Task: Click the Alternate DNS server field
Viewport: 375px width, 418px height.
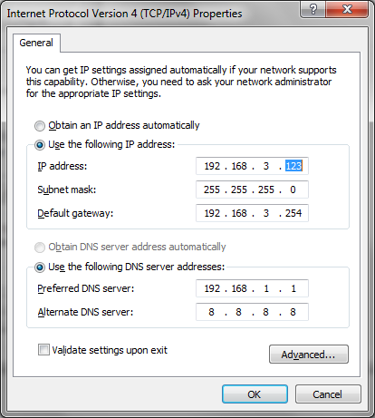Action: [x=252, y=312]
